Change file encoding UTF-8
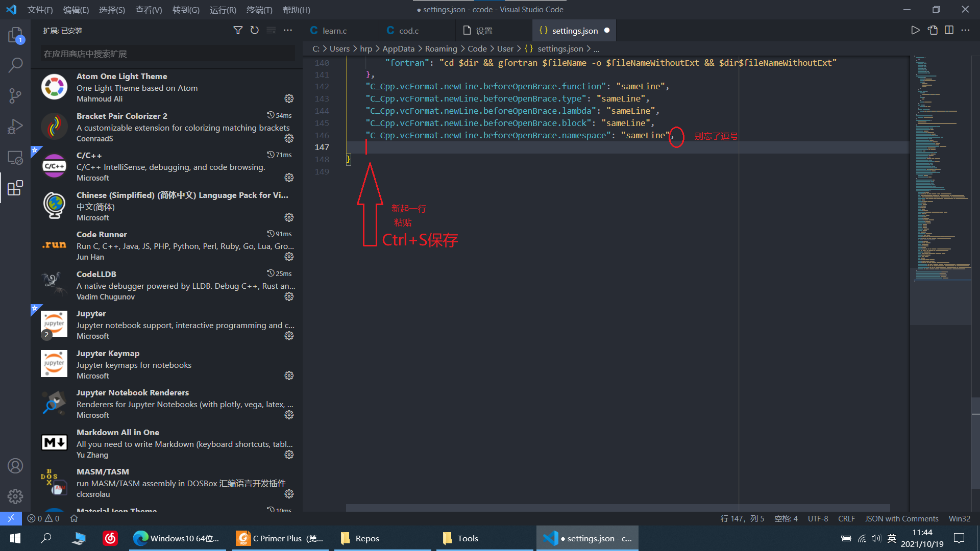 pyautogui.click(x=818, y=518)
